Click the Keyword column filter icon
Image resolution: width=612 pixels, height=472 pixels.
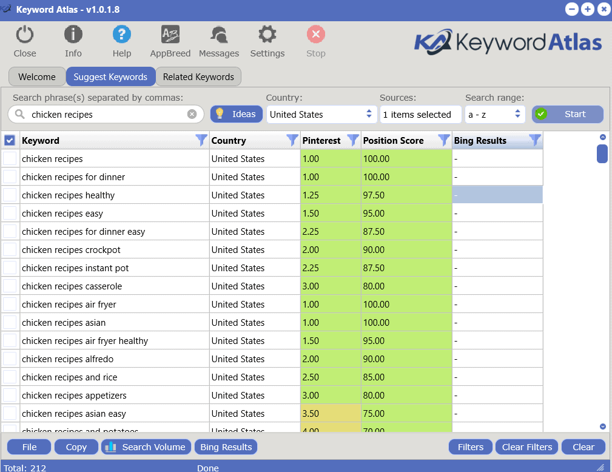point(201,140)
